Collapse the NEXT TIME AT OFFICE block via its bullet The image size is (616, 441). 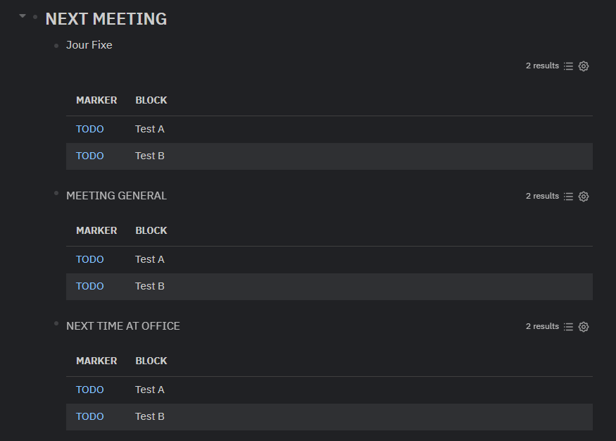[x=56, y=323]
